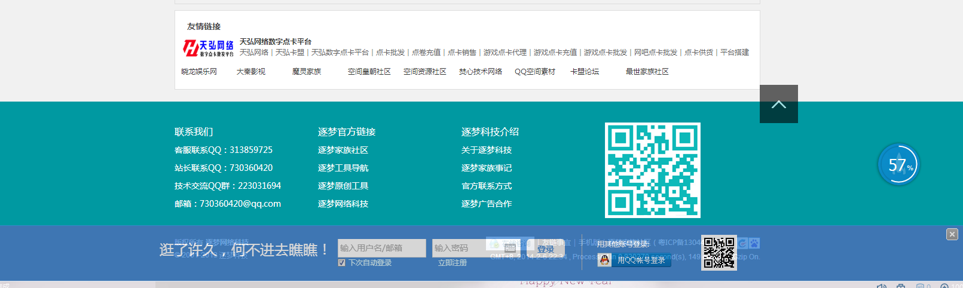Visit the 最世家族社区 friend link
This screenshot has width=963, height=288.
647,72
